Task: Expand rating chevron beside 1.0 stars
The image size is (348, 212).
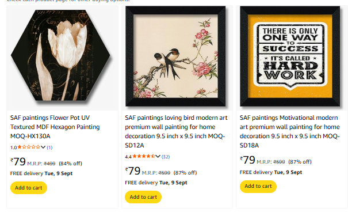Action: 43,147
